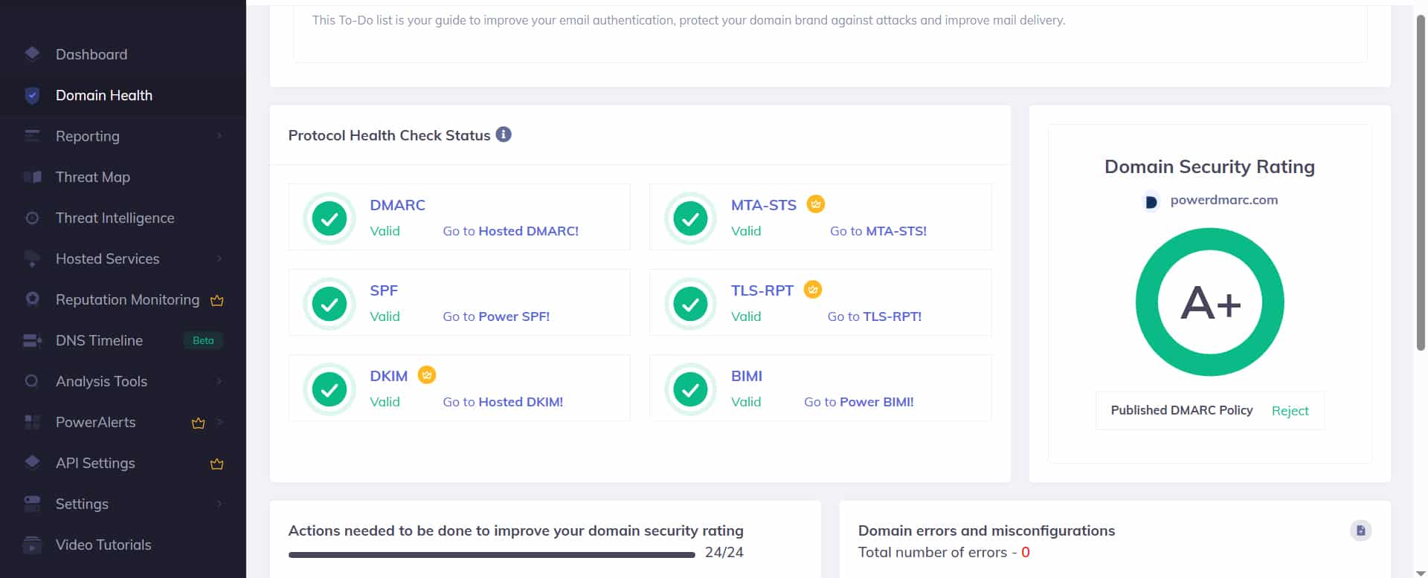This screenshot has height=578, width=1428.
Task: Click the premium badge next to DKIM
Action: 427,375
